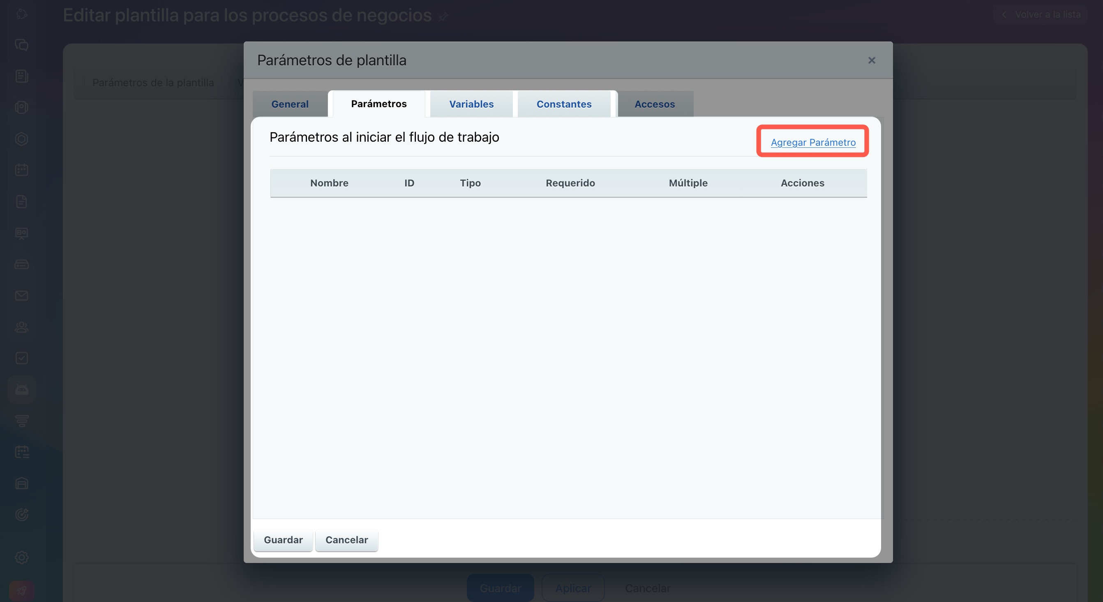Click the target goals sidebar icon

click(21, 515)
